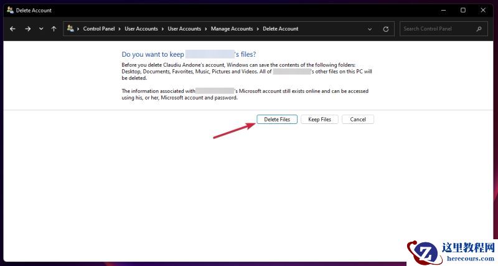Screen dimensions: 498x266
Task: Open the second User Accounts breadcrumb
Action: 184,29
